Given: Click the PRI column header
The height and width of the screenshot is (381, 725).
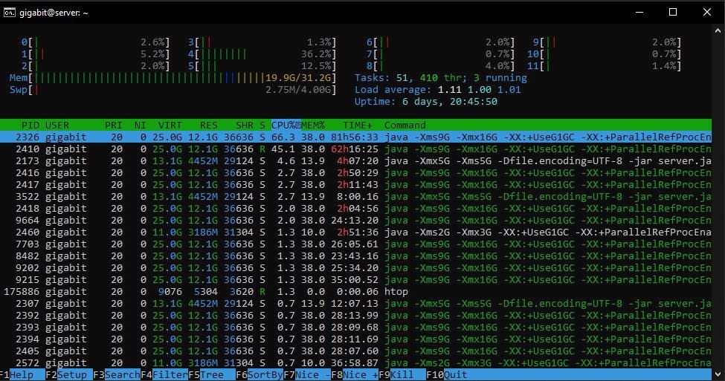Looking at the screenshot, I should tap(113, 126).
